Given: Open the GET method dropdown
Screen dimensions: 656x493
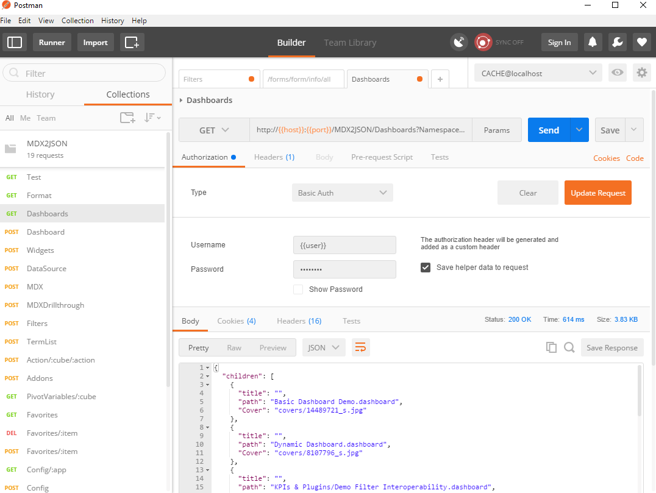Looking at the screenshot, I should (214, 130).
